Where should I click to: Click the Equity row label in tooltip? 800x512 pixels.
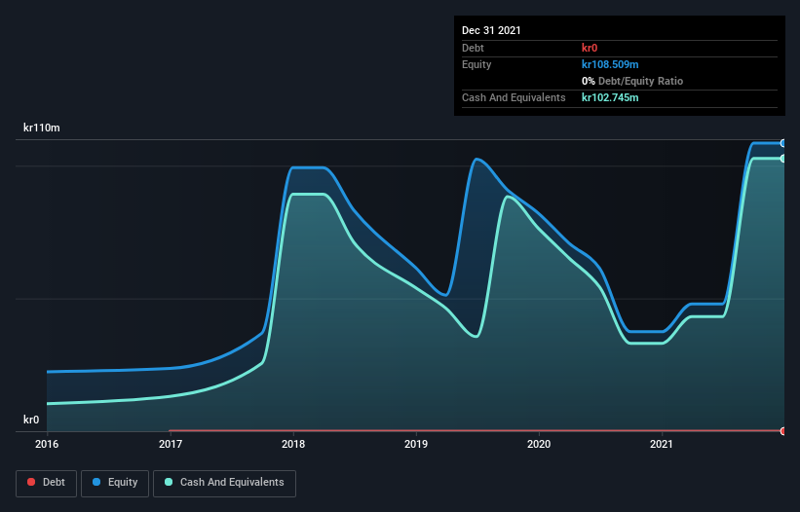pos(476,64)
